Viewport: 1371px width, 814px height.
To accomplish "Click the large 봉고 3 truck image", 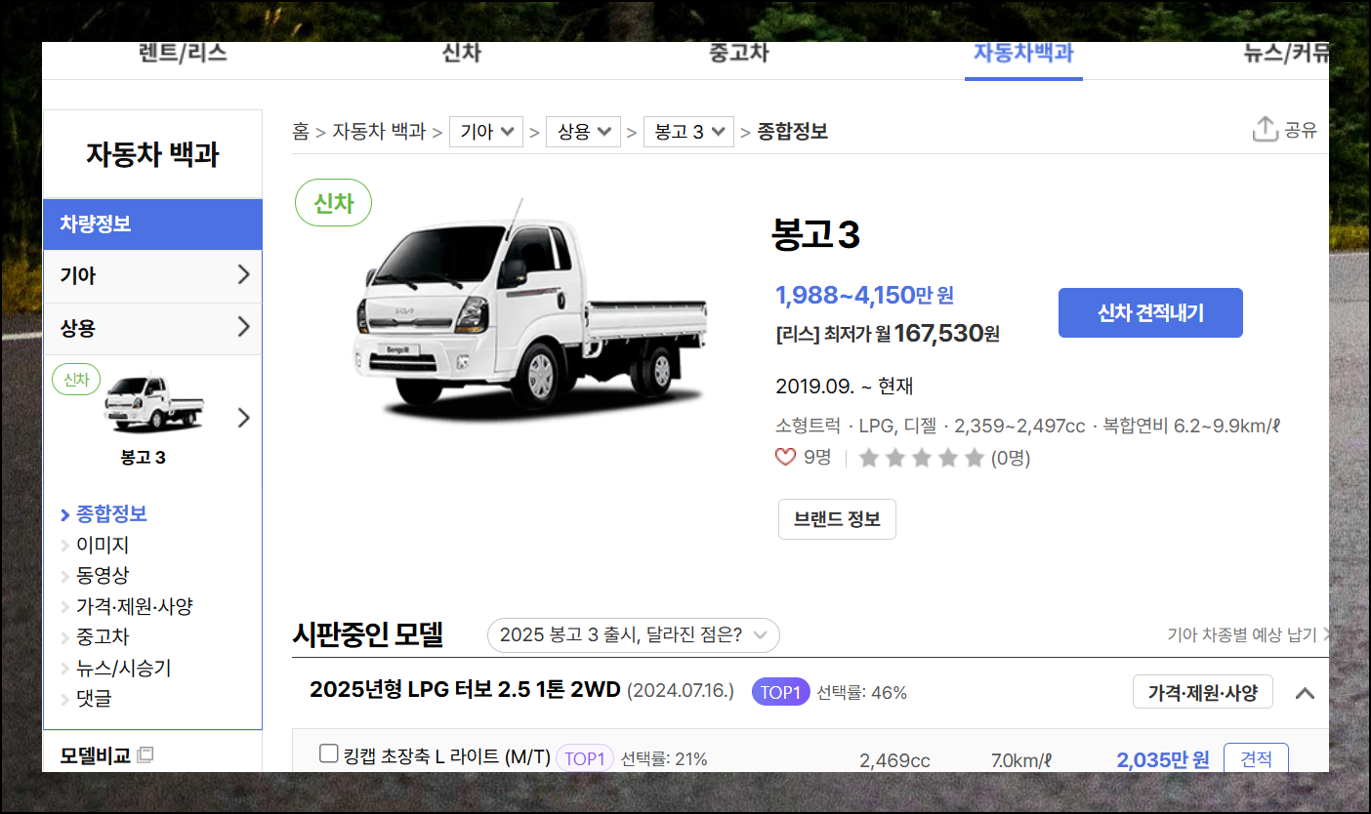I will pos(530,309).
